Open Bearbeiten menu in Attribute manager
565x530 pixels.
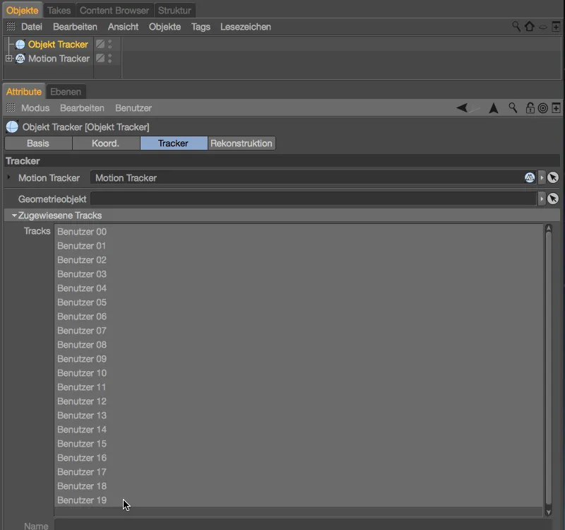tap(82, 108)
